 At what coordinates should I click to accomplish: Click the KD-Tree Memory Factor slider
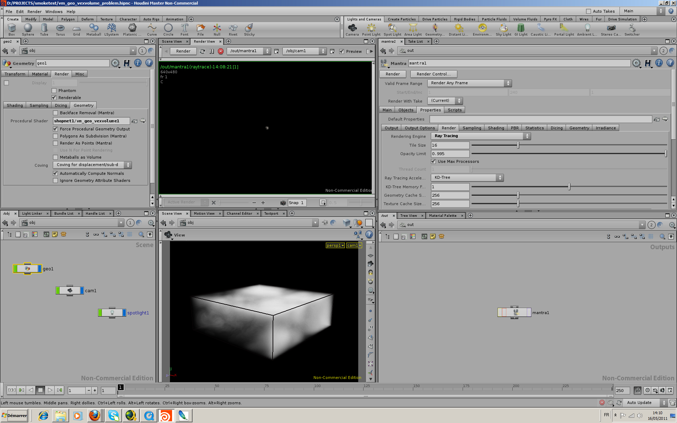point(569,187)
